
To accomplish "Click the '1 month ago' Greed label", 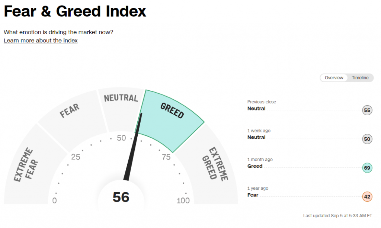I will pos(255,166).
